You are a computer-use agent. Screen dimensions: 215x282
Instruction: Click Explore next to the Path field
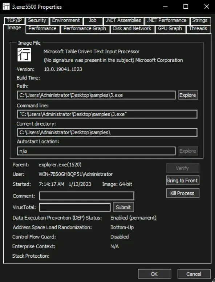(188, 95)
